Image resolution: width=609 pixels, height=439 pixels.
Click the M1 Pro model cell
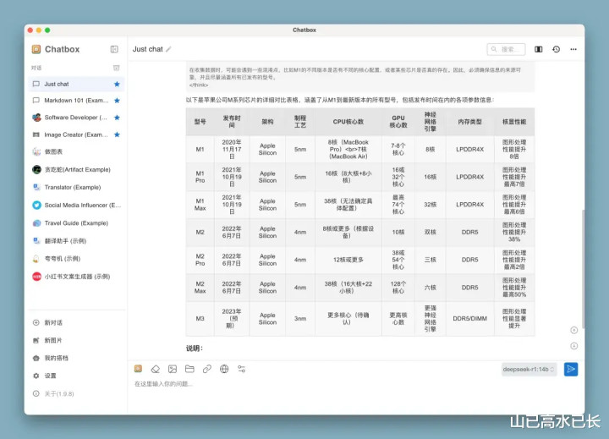(200, 177)
